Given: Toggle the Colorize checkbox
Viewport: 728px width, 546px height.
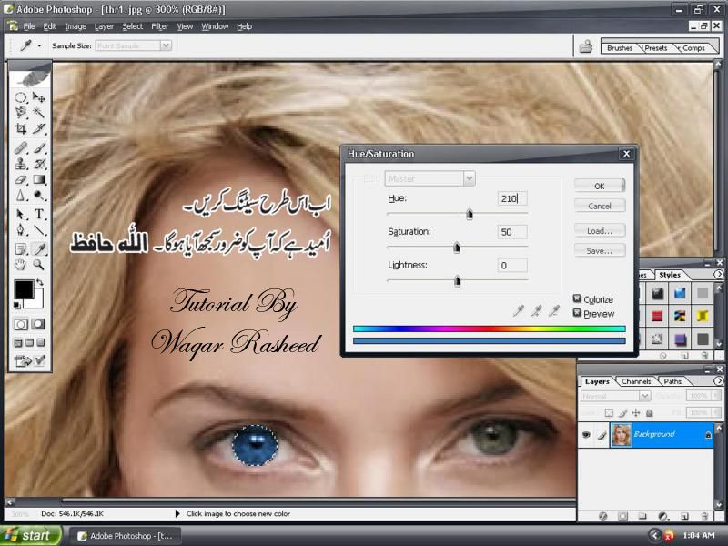Looking at the screenshot, I should point(578,299).
